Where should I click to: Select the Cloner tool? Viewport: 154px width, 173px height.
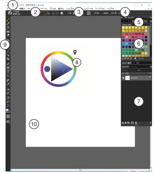[8, 80]
